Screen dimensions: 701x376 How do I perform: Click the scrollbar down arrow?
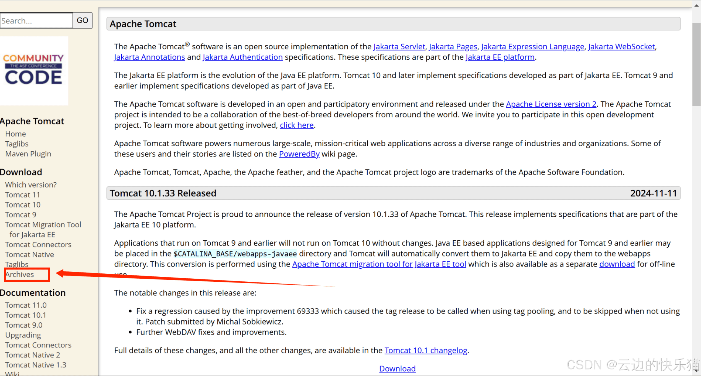click(697, 370)
